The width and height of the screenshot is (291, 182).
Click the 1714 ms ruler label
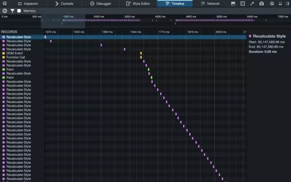tap(164, 32)
